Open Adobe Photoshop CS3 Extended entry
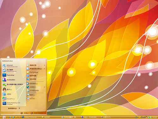The width and height of the screenshot is (158, 119). (14, 103)
